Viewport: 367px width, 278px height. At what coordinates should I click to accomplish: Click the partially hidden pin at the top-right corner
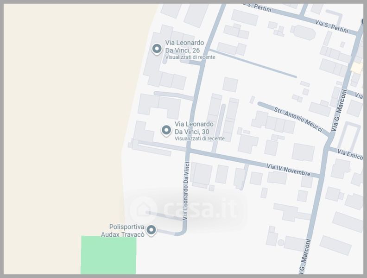click(362, 21)
